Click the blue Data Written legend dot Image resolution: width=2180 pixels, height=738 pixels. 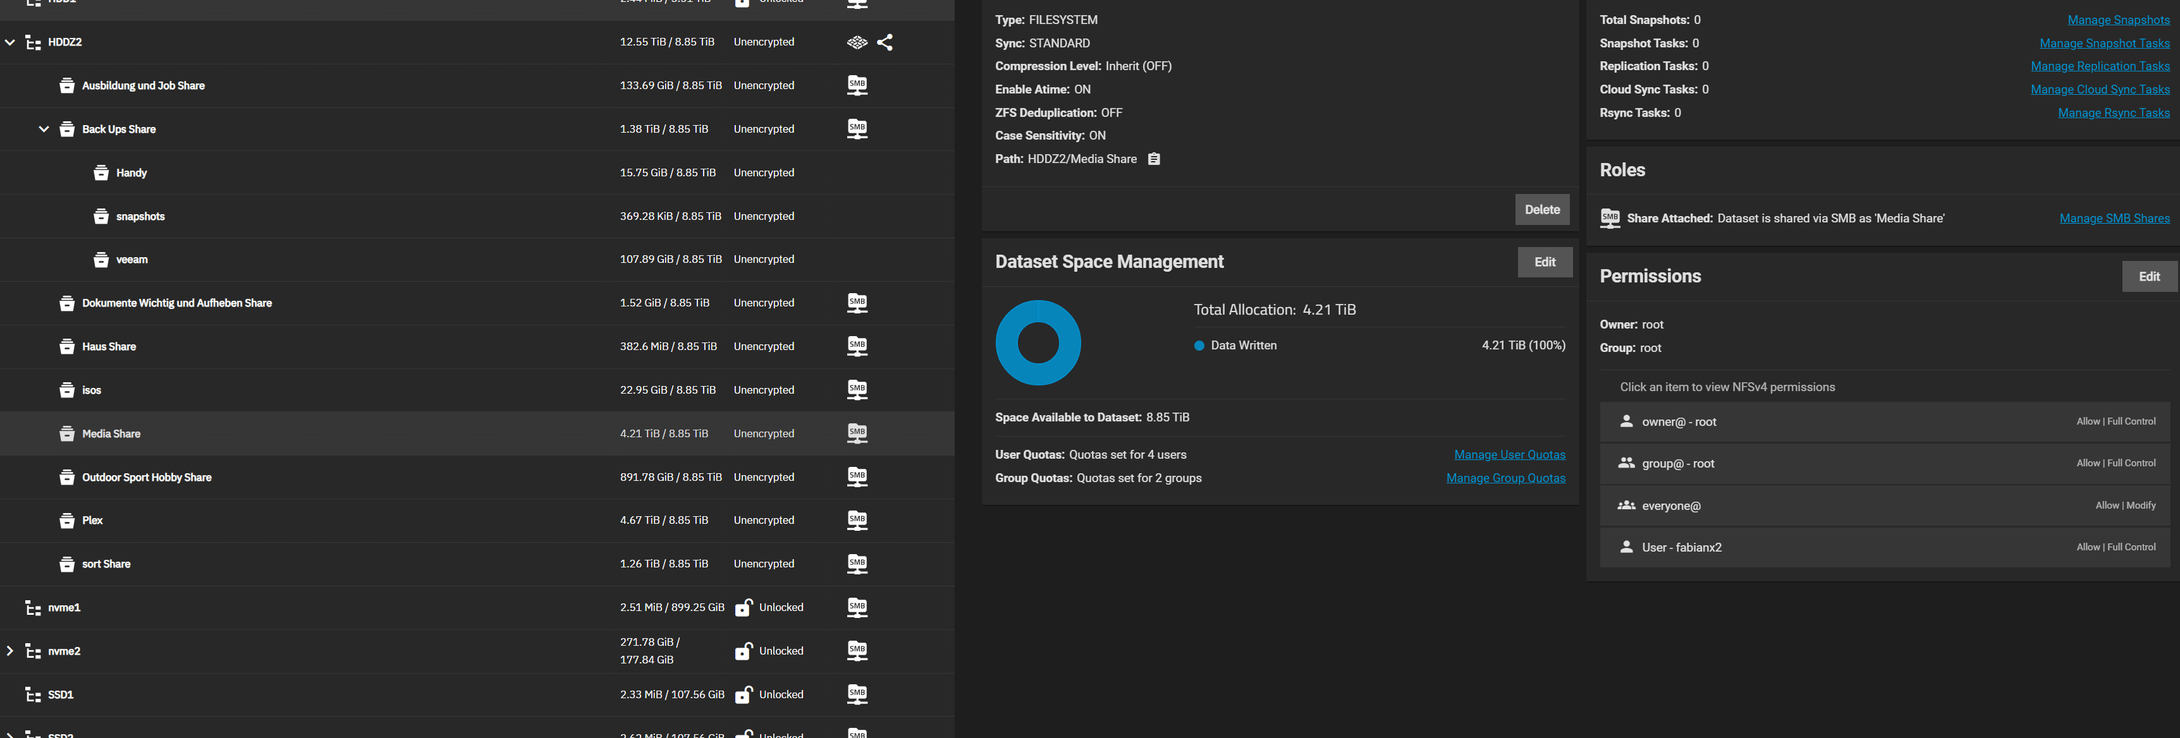[x=1198, y=346]
